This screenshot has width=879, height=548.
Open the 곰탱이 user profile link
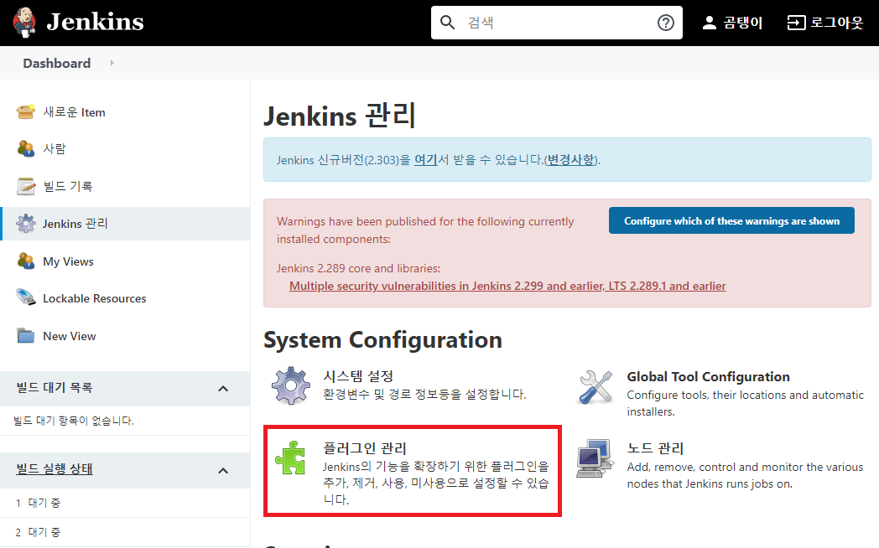tap(743, 23)
